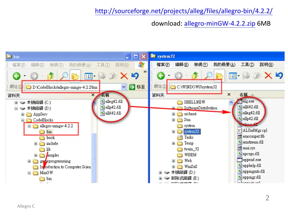Open the Search magnifier in system32 window
The height and width of the screenshot is (216, 288).
(208, 76)
